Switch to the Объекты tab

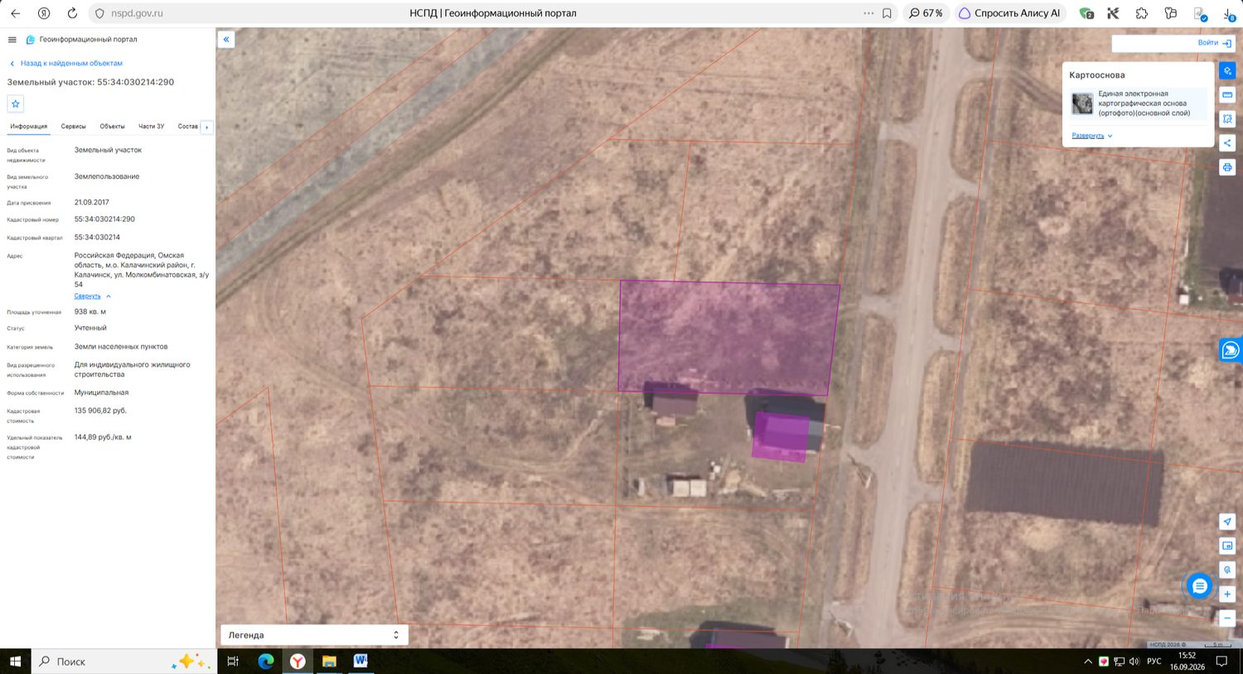(112, 127)
